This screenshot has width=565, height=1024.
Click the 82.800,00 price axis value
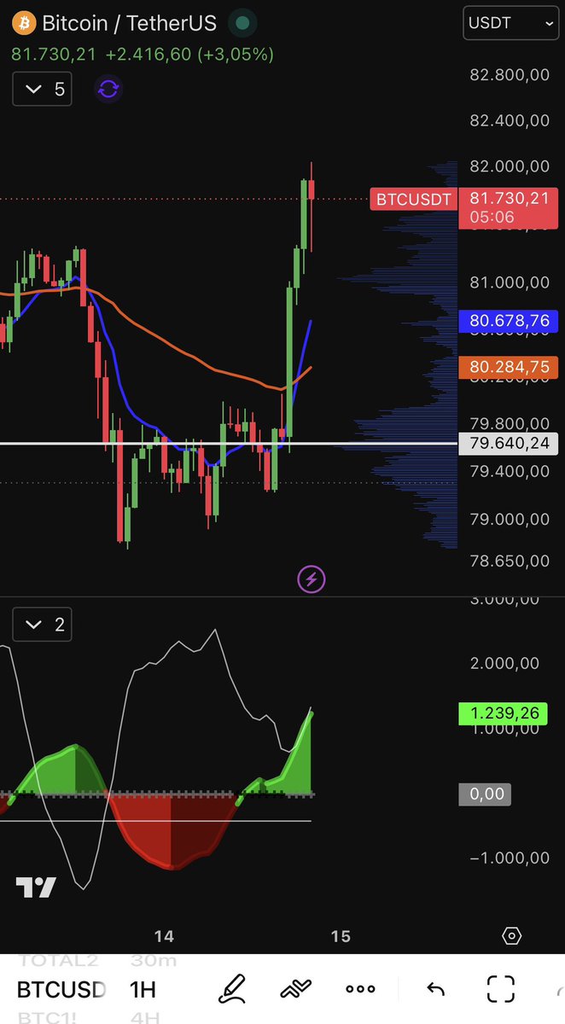(x=510, y=75)
